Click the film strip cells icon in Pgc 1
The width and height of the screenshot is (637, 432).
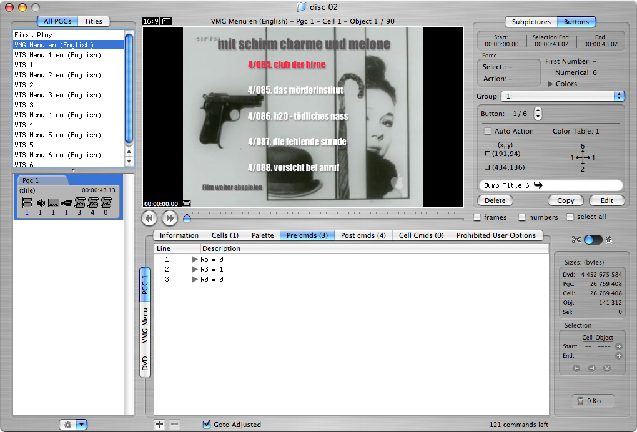[x=27, y=202]
